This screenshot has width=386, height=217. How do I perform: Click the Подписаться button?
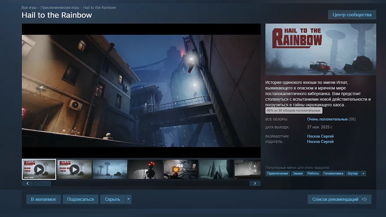coord(80,199)
